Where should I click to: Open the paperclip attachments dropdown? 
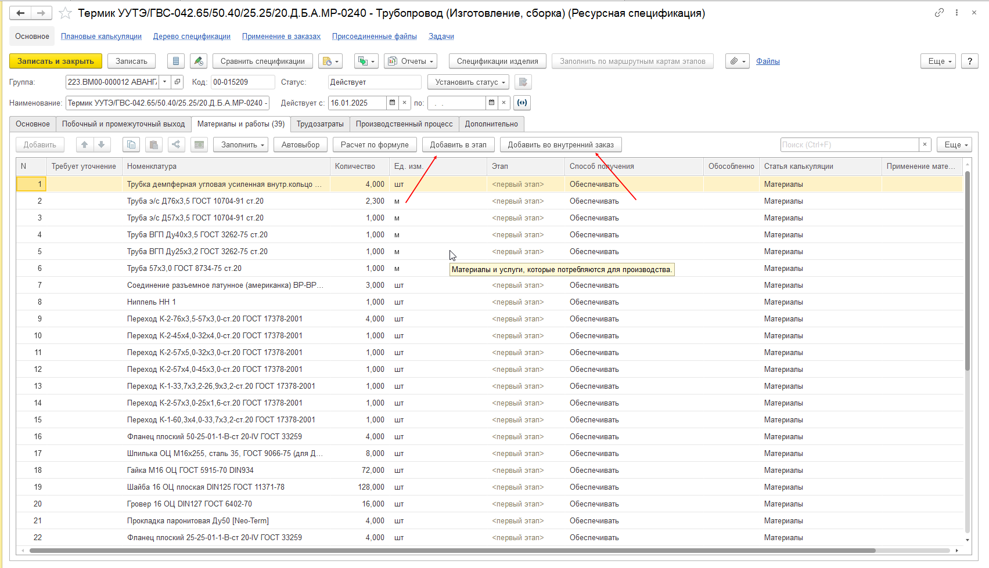click(x=738, y=61)
